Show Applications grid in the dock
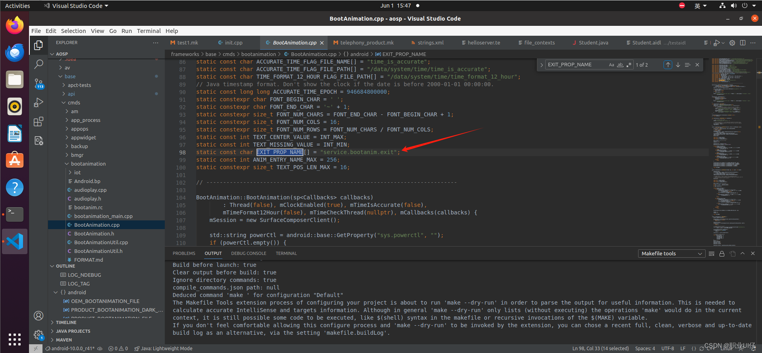The width and height of the screenshot is (762, 353). click(x=15, y=339)
